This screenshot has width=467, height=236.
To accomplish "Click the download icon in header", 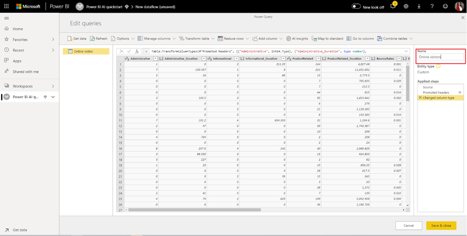I will coord(419,6).
